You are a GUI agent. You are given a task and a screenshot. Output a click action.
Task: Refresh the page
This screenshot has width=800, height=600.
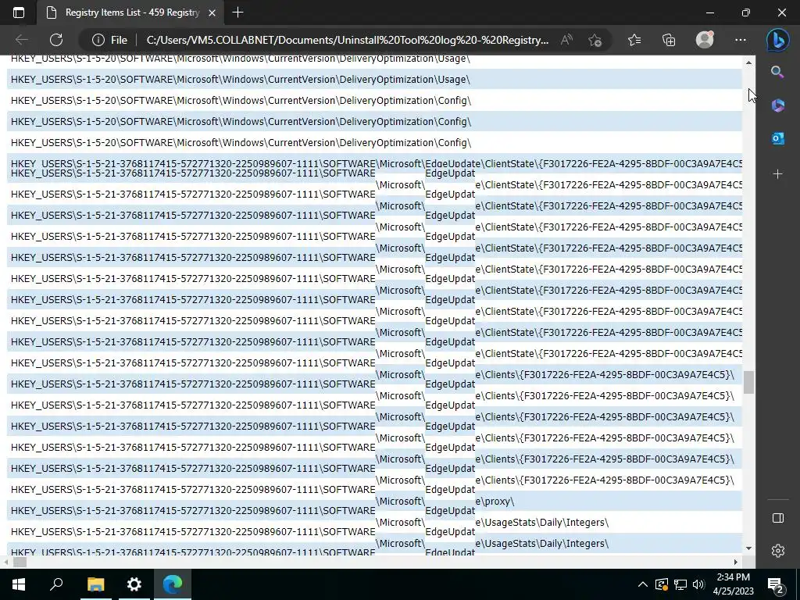coord(56,40)
